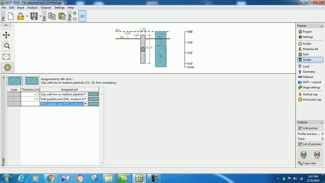
Task: Launch Internet Explorer from taskbar
Action: click(x=21, y=178)
